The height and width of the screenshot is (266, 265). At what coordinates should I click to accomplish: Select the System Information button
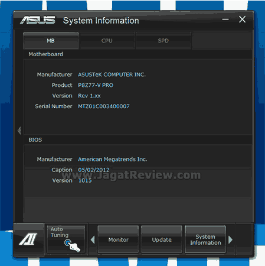coord(205,239)
